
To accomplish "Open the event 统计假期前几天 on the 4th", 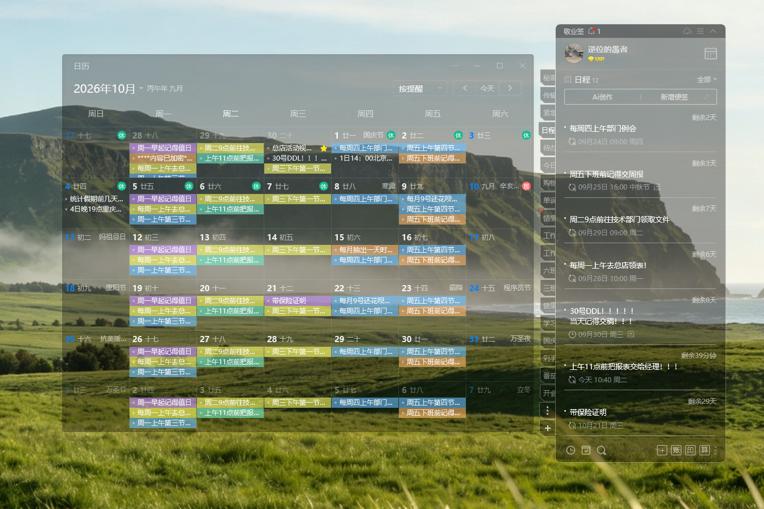I will pos(96,199).
